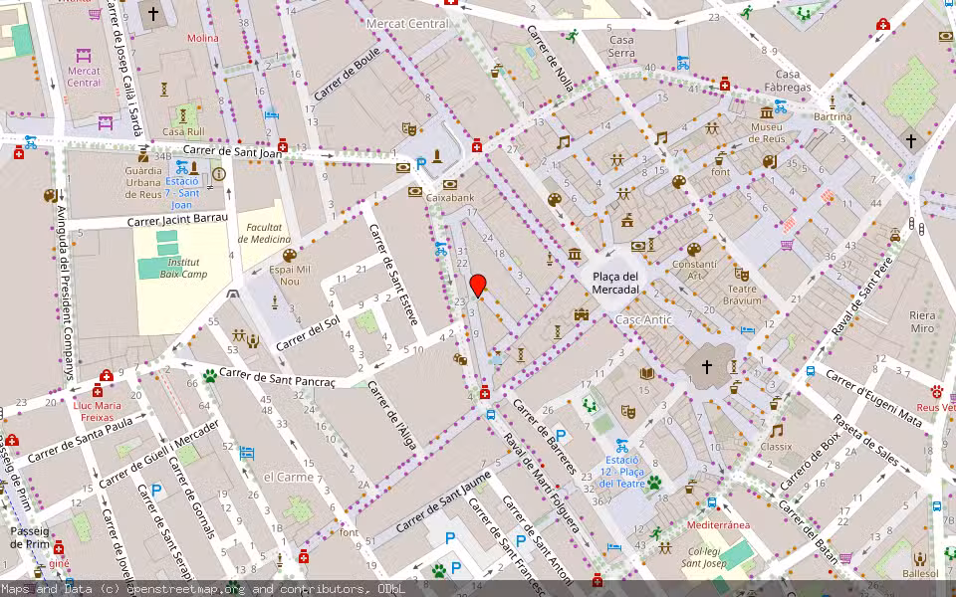Viewport: 956px width, 597px height.
Task: Click the pink shopping cart near number 36
Action: 787,245
